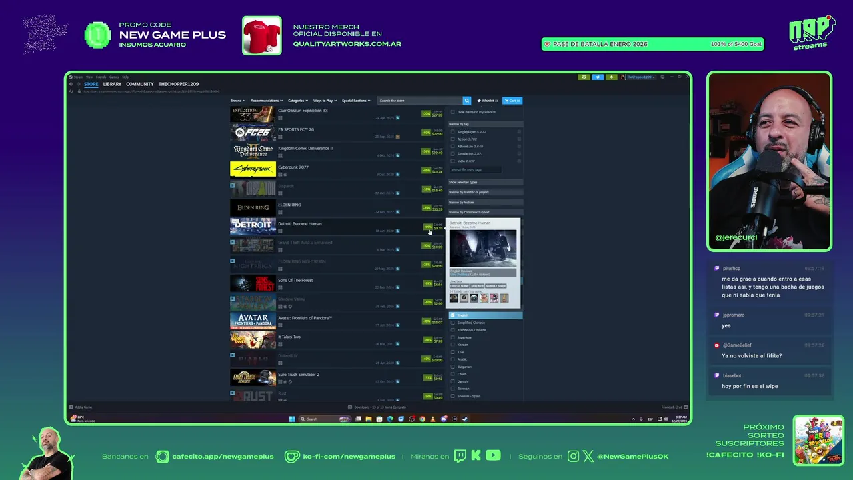Open the Sons Of The Forest title
Viewport: 853px width, 480px height.
[x=295, y=280]
